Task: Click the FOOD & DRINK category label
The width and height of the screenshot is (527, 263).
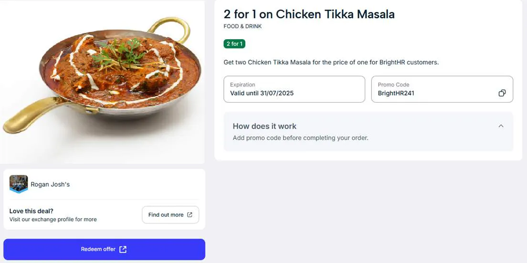Action: (242, 26)
